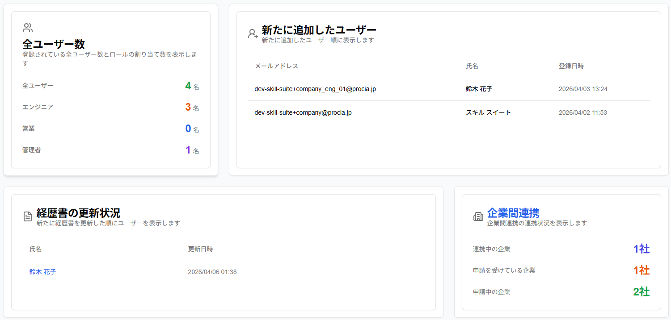Click the 氏名 header in new users table
Screen dimensions: 671x320
[x=472, y=66]
